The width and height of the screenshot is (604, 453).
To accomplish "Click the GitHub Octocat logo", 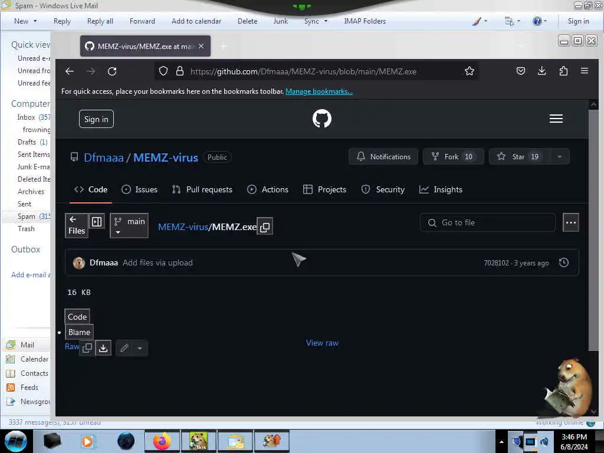I will tap(322, 119).
